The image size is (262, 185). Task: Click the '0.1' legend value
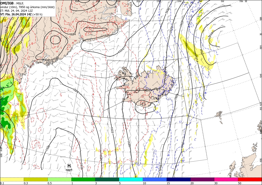pyautogui.click(x=2, y=183)
